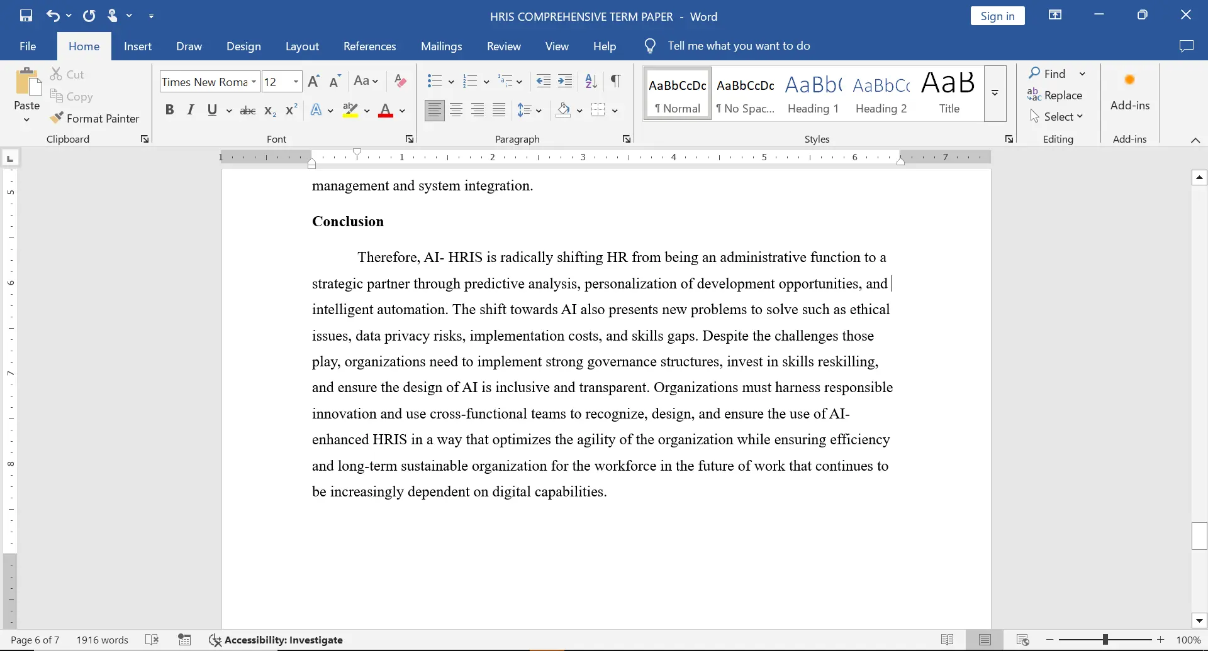Image resolution: width=1208 pixels, height=651 pixels.
Task: Decrease paragraph indent
Action: tap(544, 81)
